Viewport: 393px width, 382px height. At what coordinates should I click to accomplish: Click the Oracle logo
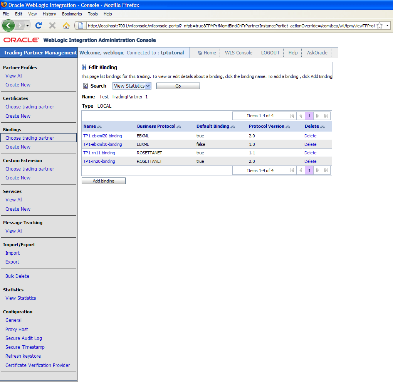pyautogui.click(x=21, y=40)
